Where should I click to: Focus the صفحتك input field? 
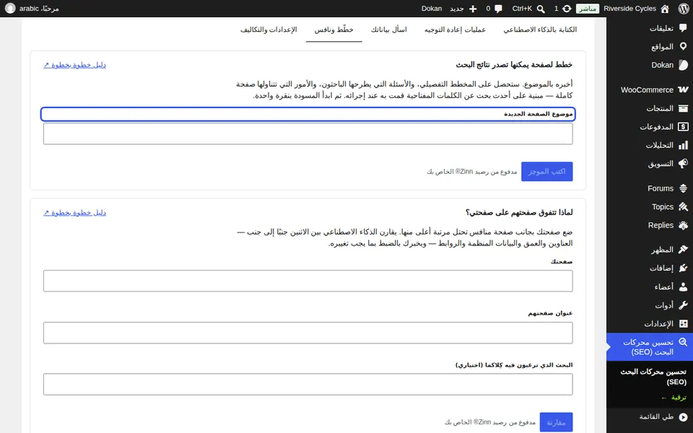point(308,281)
